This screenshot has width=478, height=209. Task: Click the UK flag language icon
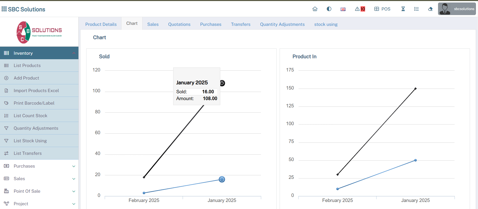[x=343, y=9]
